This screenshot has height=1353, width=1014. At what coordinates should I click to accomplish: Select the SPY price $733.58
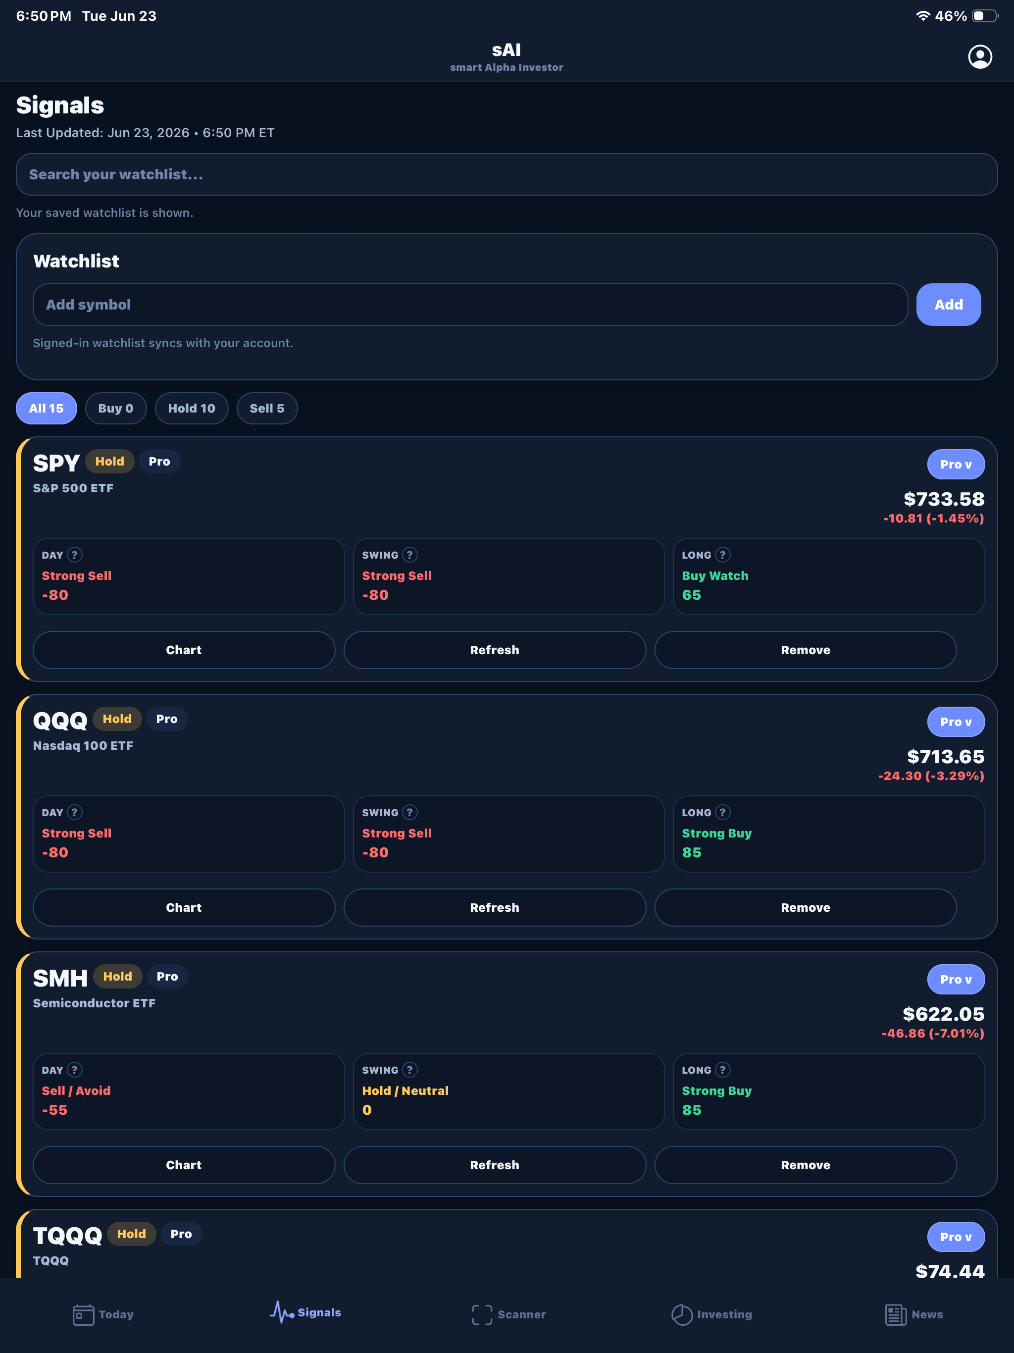pos(944,499)
